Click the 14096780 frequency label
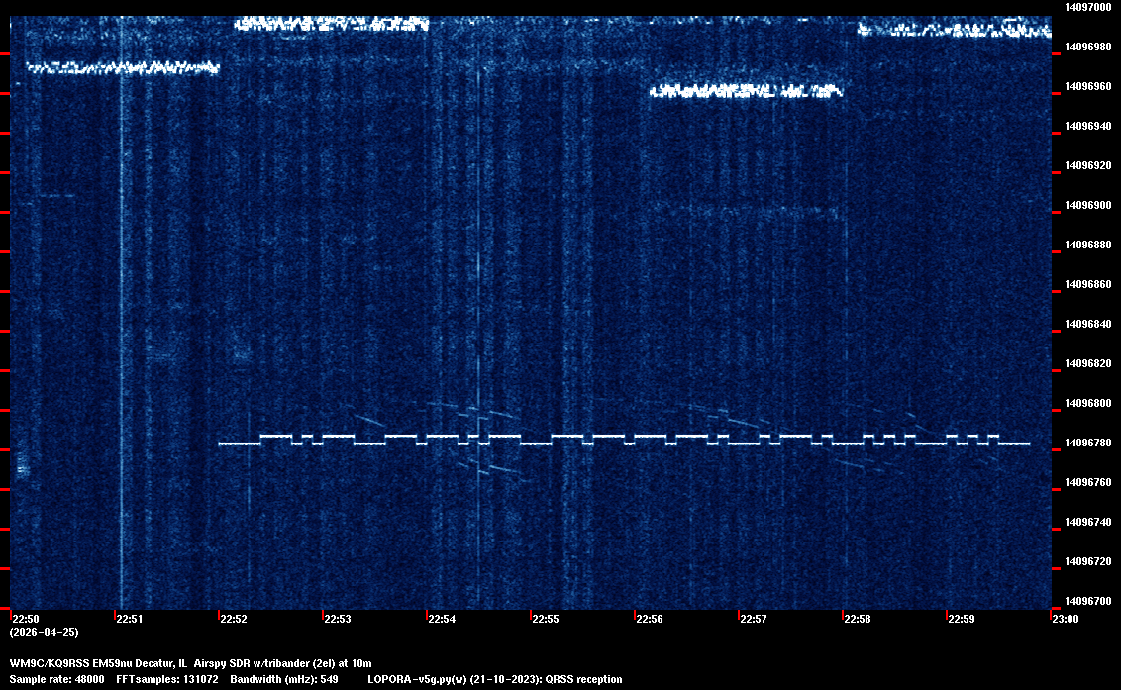 pyautogui.click(x=1087, y=443)
